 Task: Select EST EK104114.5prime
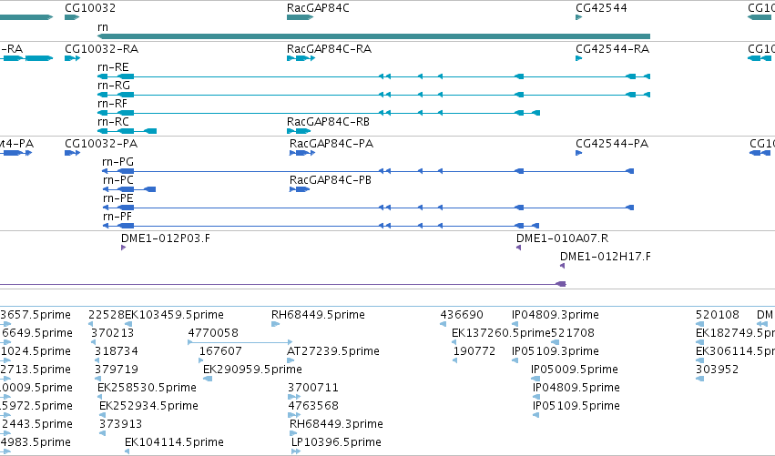[174, 443]
